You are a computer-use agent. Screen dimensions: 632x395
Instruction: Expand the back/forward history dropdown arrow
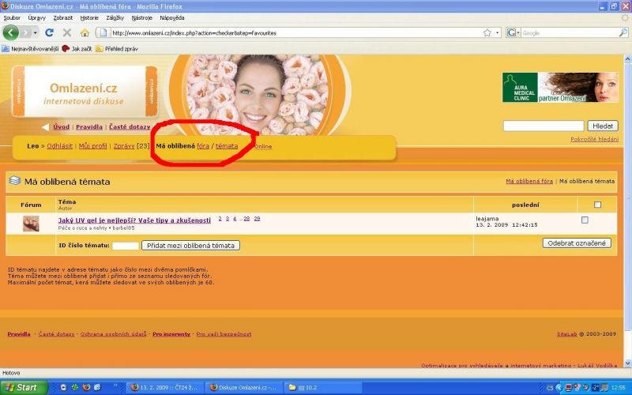pyautogui.click(x=33, y=32)
